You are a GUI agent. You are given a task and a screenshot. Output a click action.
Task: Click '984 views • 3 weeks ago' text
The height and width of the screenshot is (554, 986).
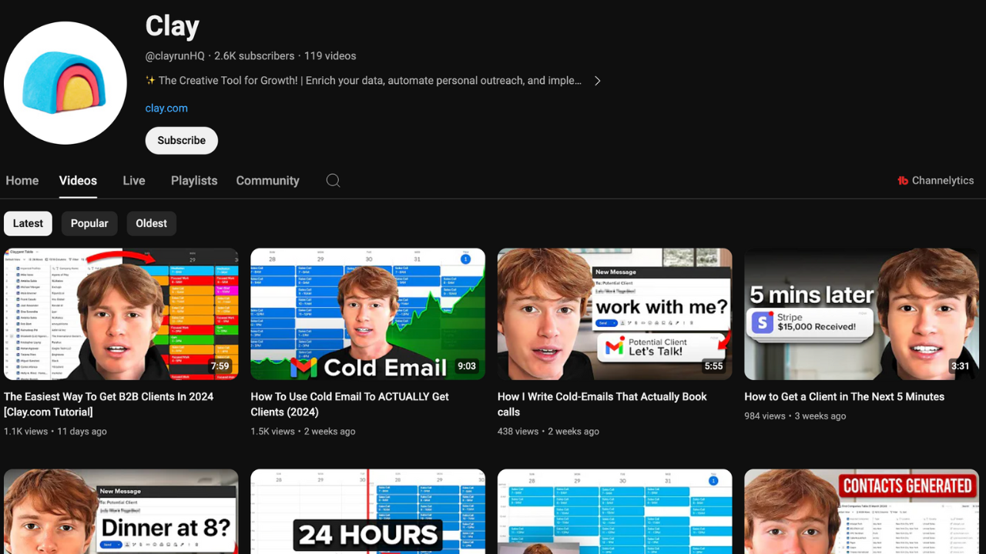click(x=795, y=416)
